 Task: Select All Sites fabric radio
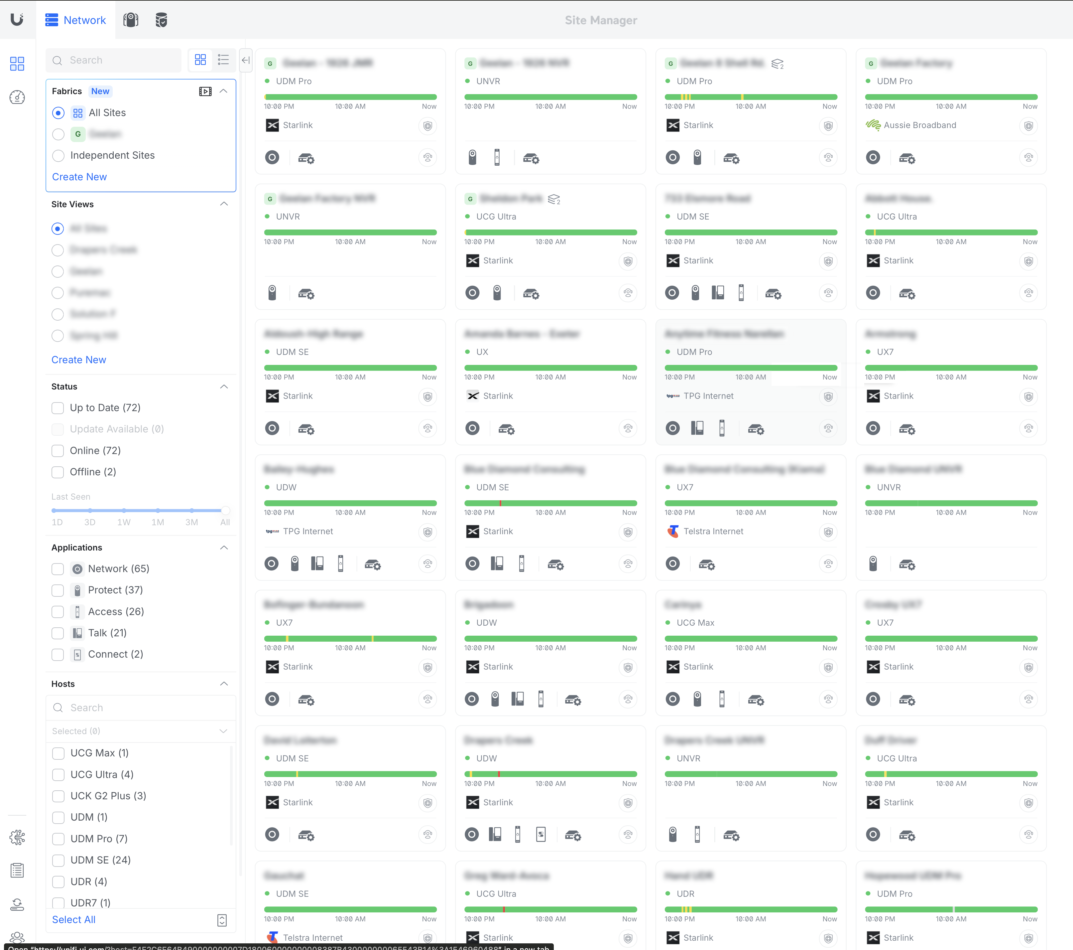(58, 113)
